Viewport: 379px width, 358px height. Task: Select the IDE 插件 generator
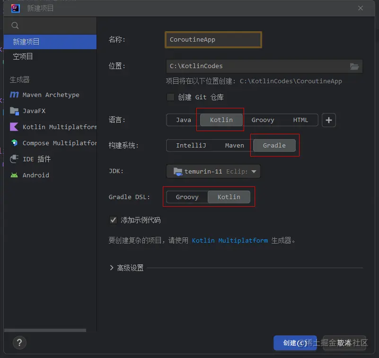pos(50,159)
